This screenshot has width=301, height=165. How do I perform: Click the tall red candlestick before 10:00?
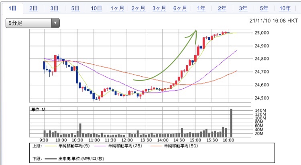click(55, 64)
